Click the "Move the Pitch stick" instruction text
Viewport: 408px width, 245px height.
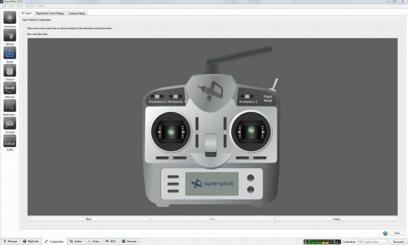(x=37, y=34)
